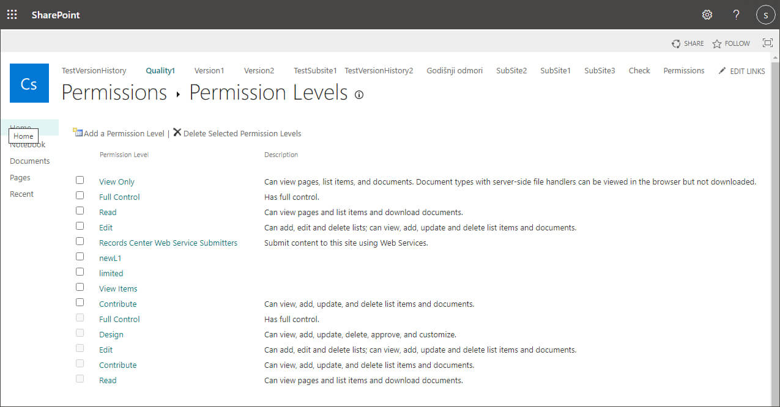The height and width of the screenshot is (407, 780).
Task: Open TestVersionHistory2 in top navigation
Action: [x=379, y=70]
